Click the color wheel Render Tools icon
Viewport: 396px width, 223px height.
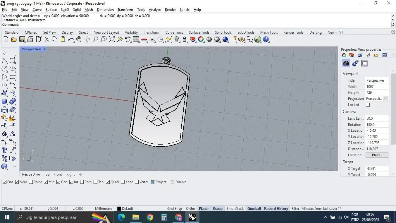point(201,39)
